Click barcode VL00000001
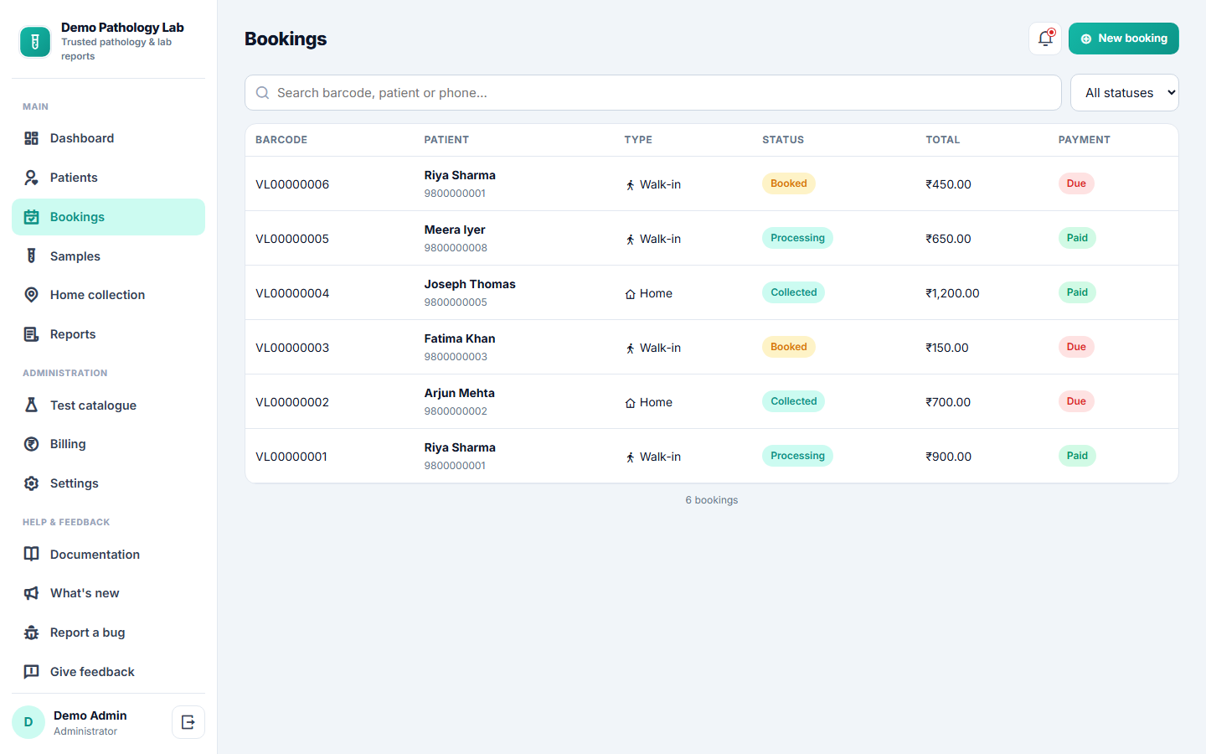The height and width of the screenshot is (754, 1206). tap(291, 457)
